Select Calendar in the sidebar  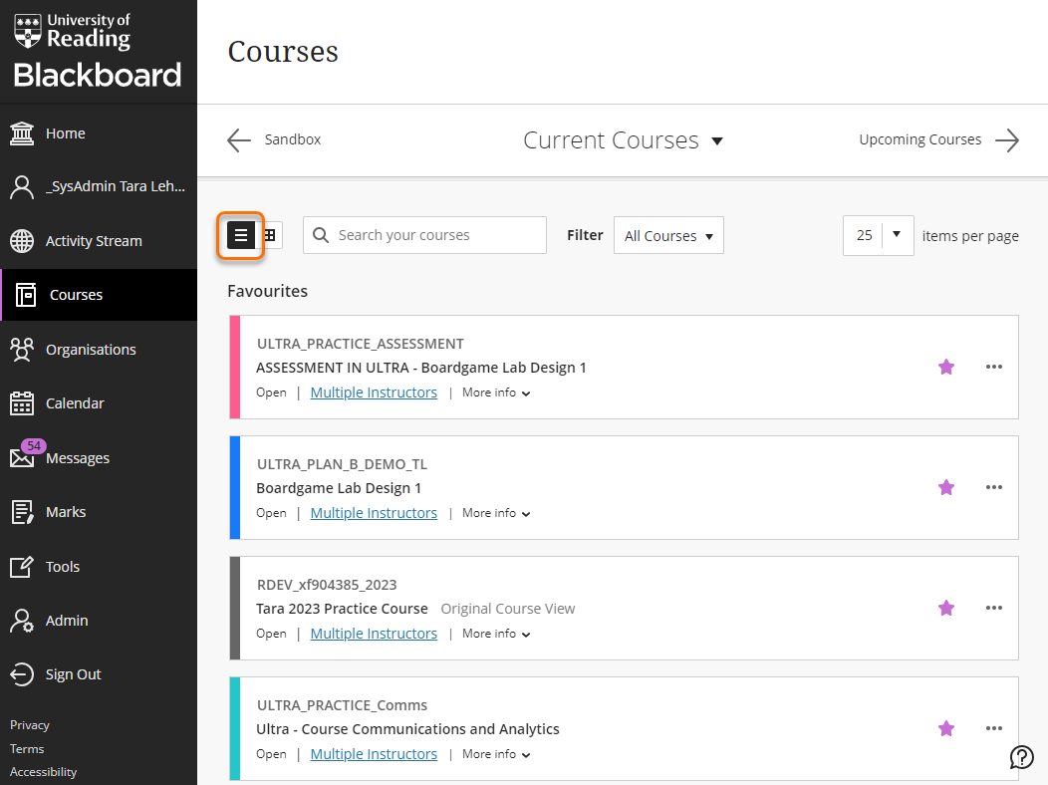76,402
